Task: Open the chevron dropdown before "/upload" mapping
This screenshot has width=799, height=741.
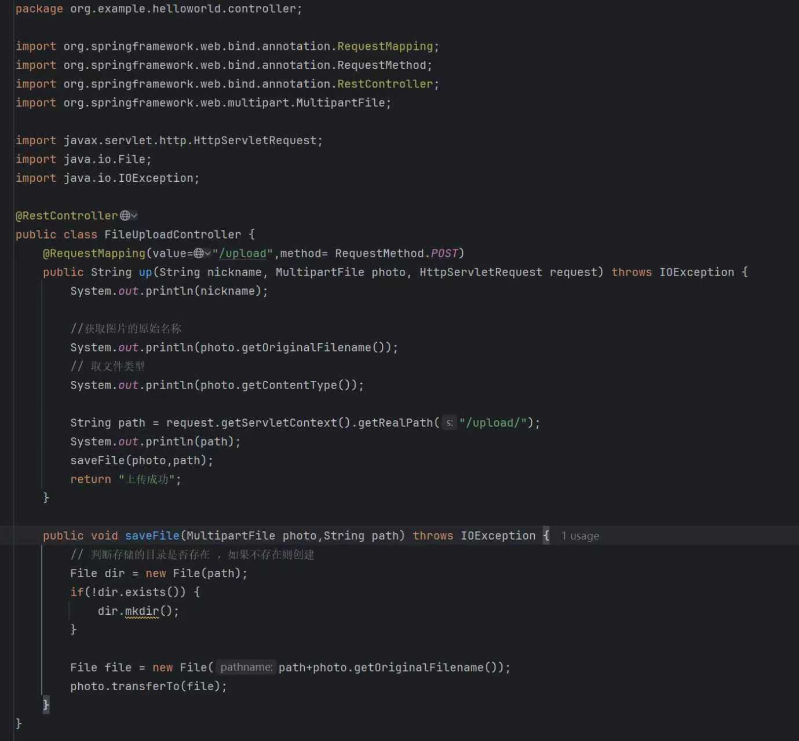Action: [x=208, y=254]
